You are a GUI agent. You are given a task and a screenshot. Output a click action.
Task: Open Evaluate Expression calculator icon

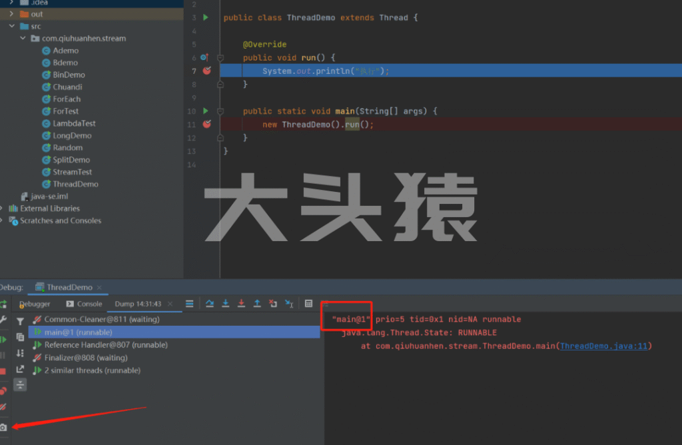pos(308,304)
